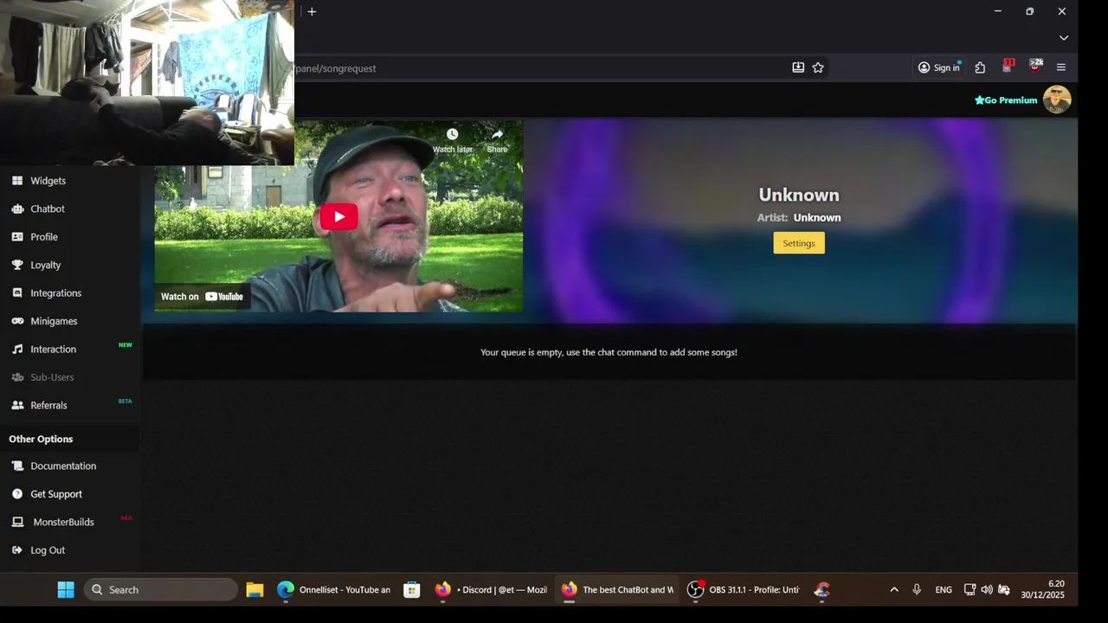Click the Referrals people icon

click(x=17, y=405)
